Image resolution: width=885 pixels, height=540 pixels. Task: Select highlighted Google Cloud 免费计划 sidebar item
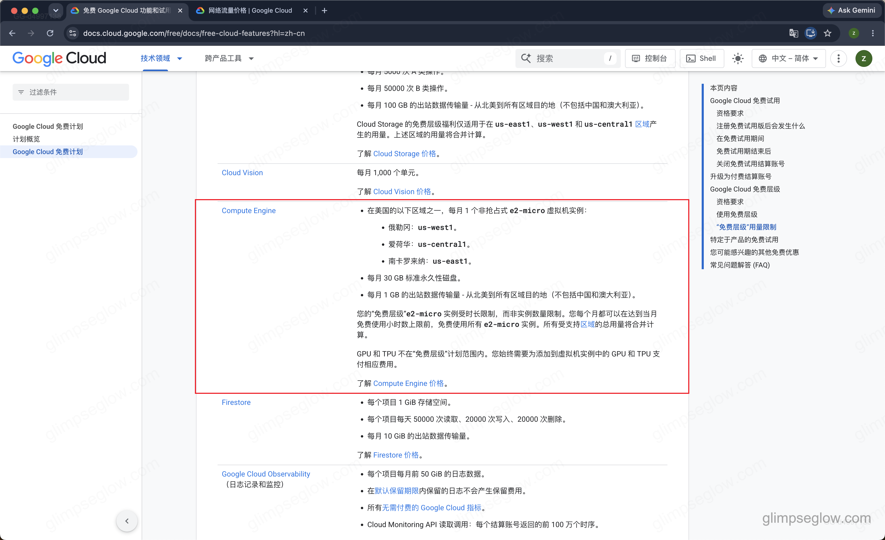click(x=68, y=152)
